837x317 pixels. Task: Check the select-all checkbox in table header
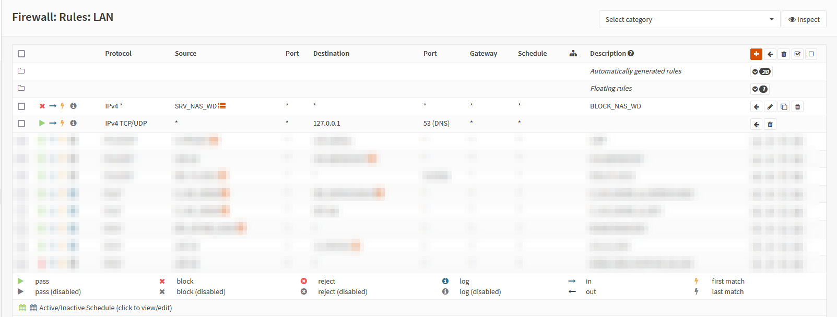(x=21, y=54)
